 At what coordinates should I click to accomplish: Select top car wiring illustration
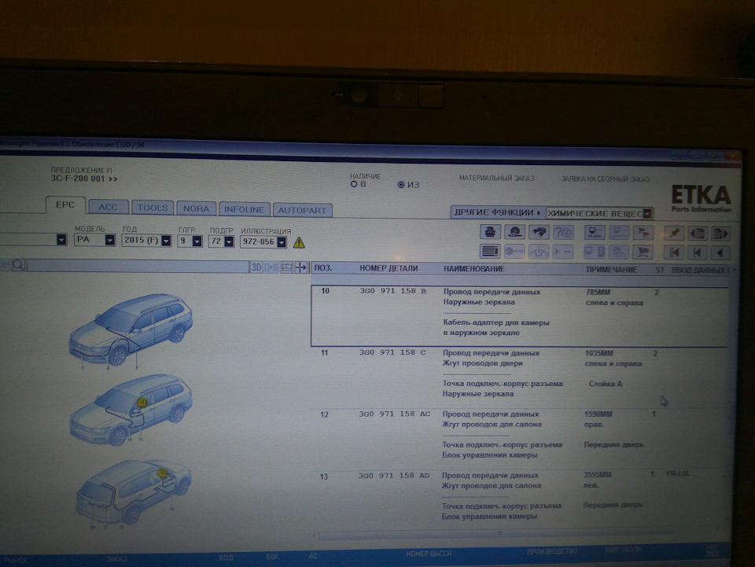tap(131, 330)
